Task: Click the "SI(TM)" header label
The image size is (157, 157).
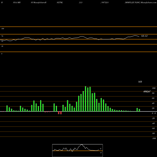Action: [60, 3]
